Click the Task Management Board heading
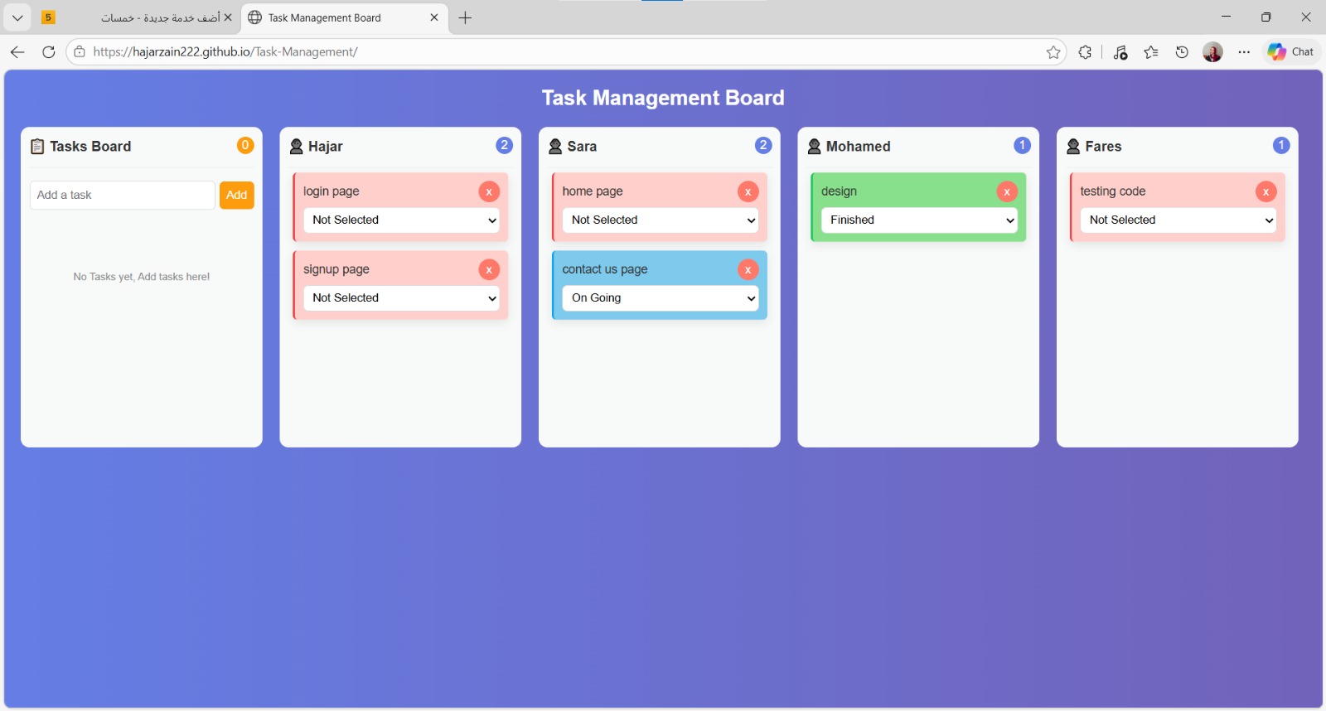 pyautogui.click(x=663, y=98)
